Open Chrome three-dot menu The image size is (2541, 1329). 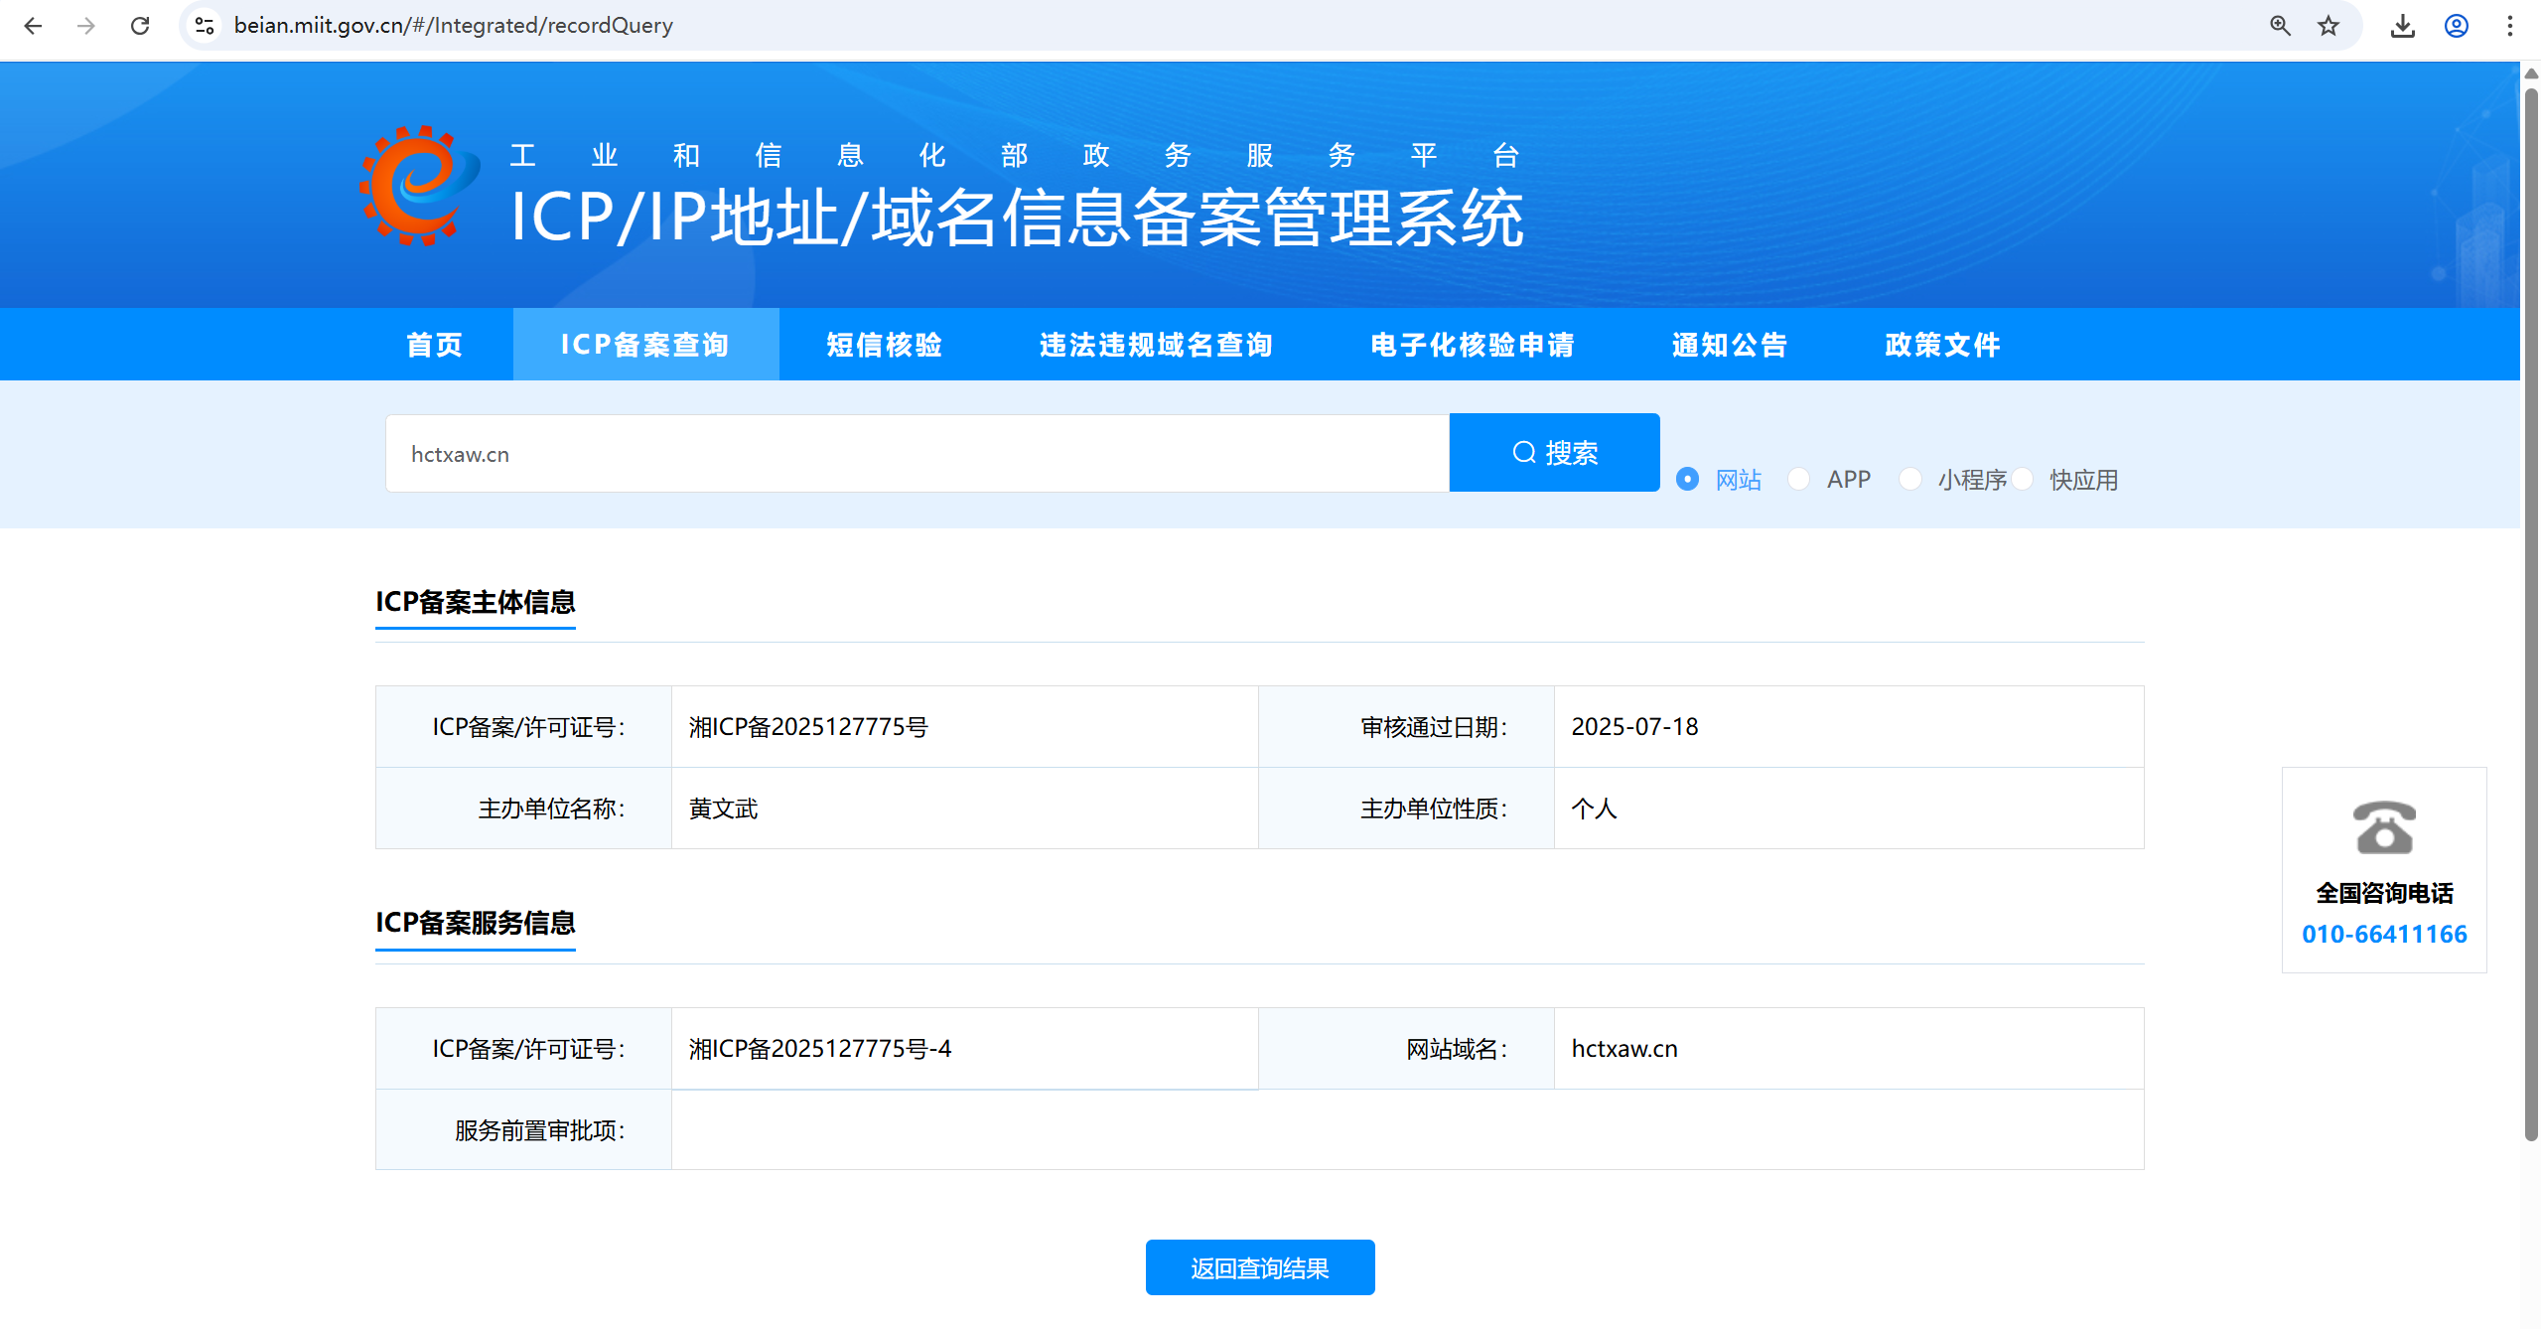tap(2510, 26)
